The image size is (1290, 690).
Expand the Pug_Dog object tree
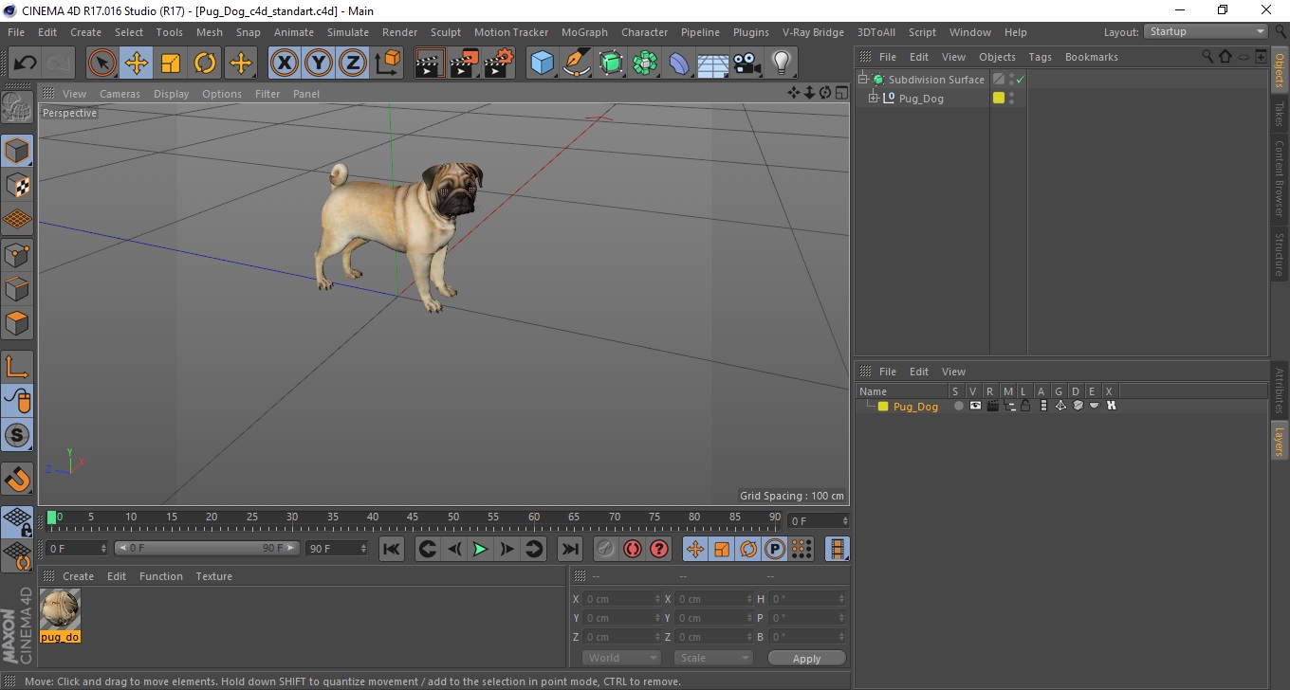pyautogui.click(x=873, y=98)
